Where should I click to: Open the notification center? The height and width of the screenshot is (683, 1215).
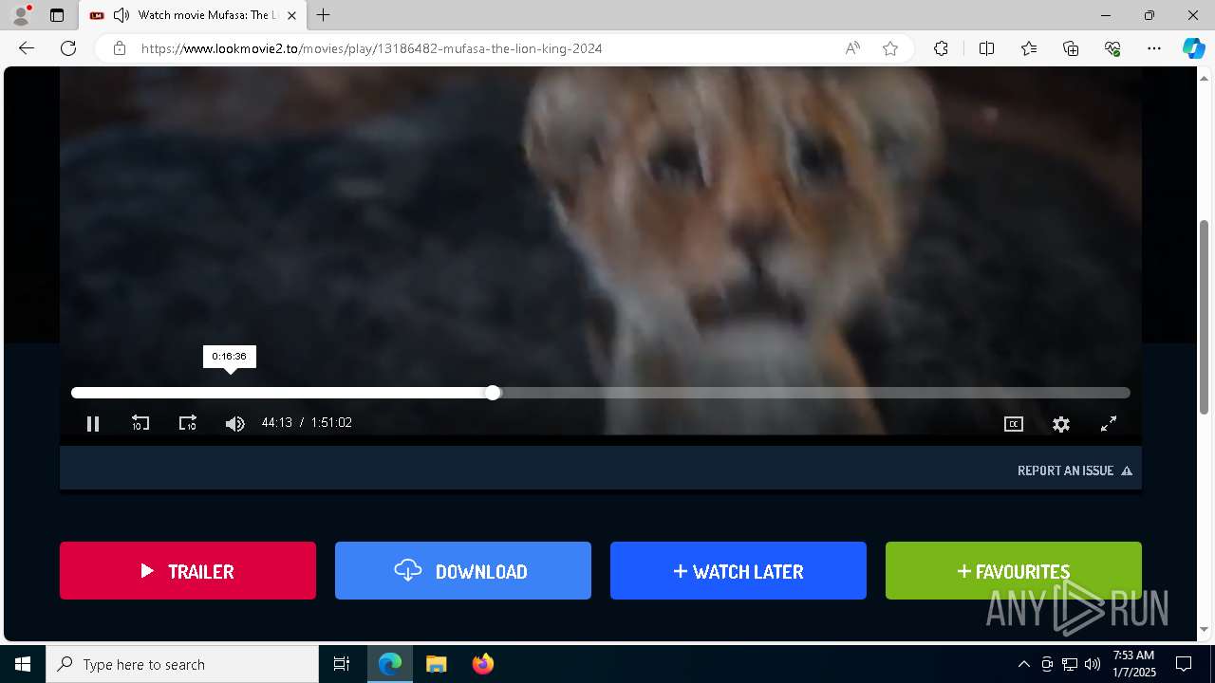pyautogui.click(x=1184, y=664)
